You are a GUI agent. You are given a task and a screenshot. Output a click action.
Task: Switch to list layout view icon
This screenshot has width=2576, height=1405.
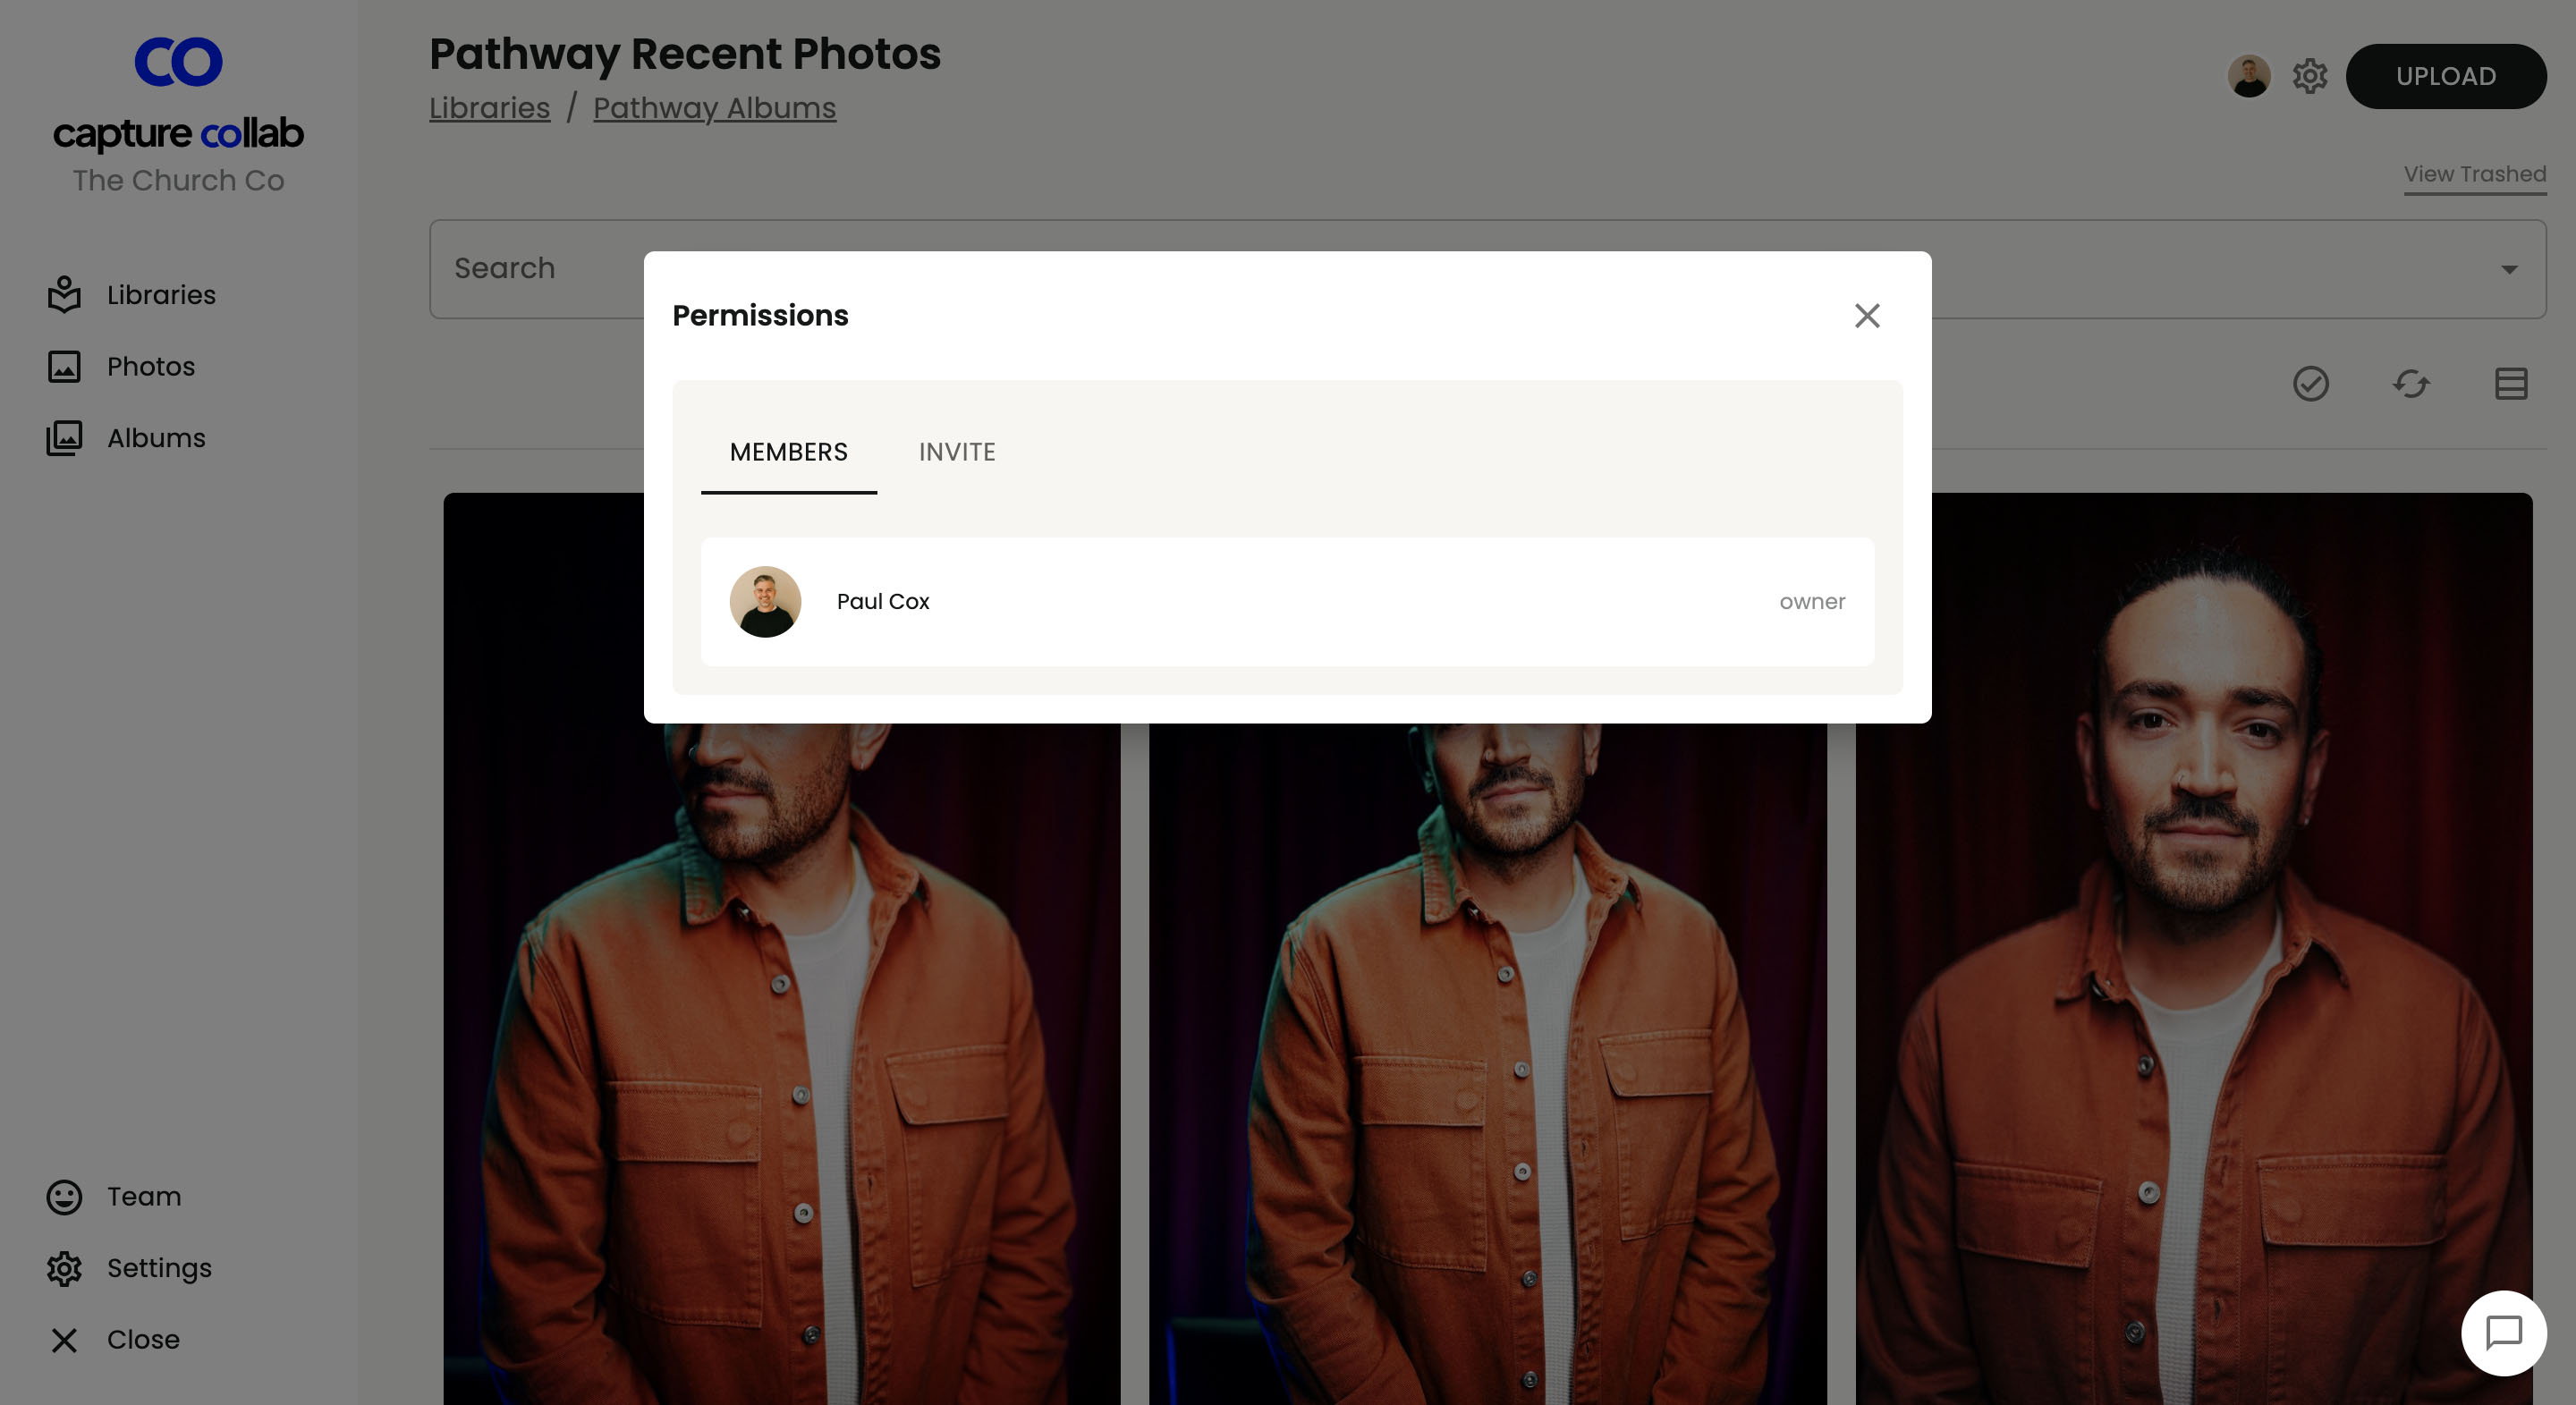pyautogui.click(x=2510, y=384)
